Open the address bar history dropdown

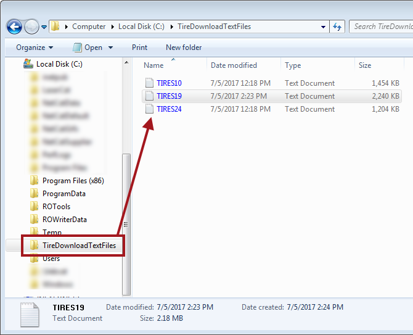pyautogui.click(x=323, y=27)
